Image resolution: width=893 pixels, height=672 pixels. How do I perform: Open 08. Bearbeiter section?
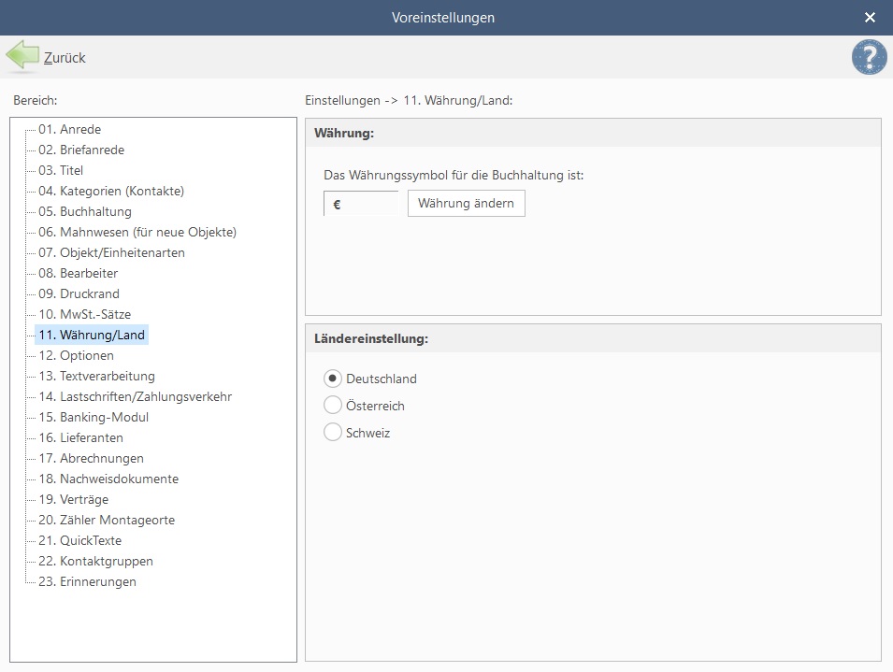tap(78, 273)
